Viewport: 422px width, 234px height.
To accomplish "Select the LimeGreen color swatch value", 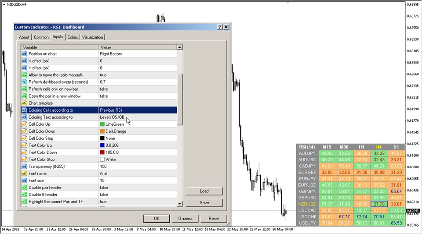I will point(102,124).
